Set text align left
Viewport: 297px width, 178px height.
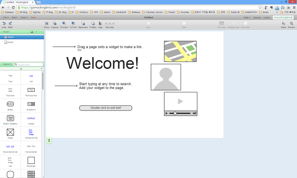[106, 23]
